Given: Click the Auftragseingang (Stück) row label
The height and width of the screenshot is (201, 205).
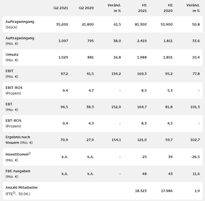Looking at the screenshot, I should tap(20, 24).
